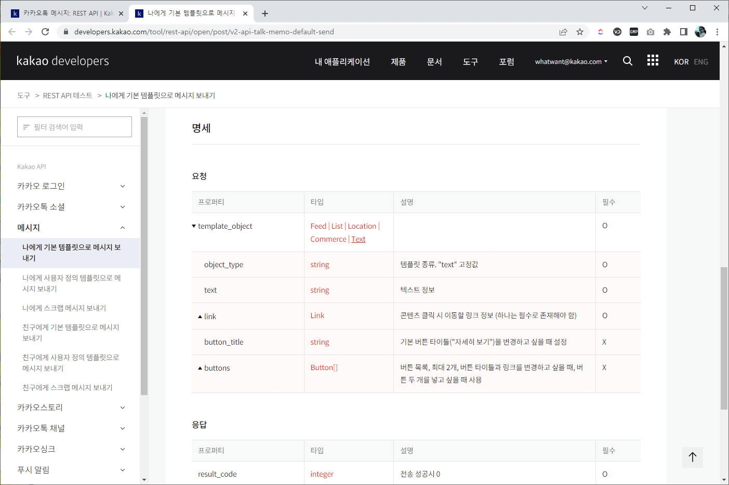Switch language to ENG
729x485 pixels.
tap(701, 62)
